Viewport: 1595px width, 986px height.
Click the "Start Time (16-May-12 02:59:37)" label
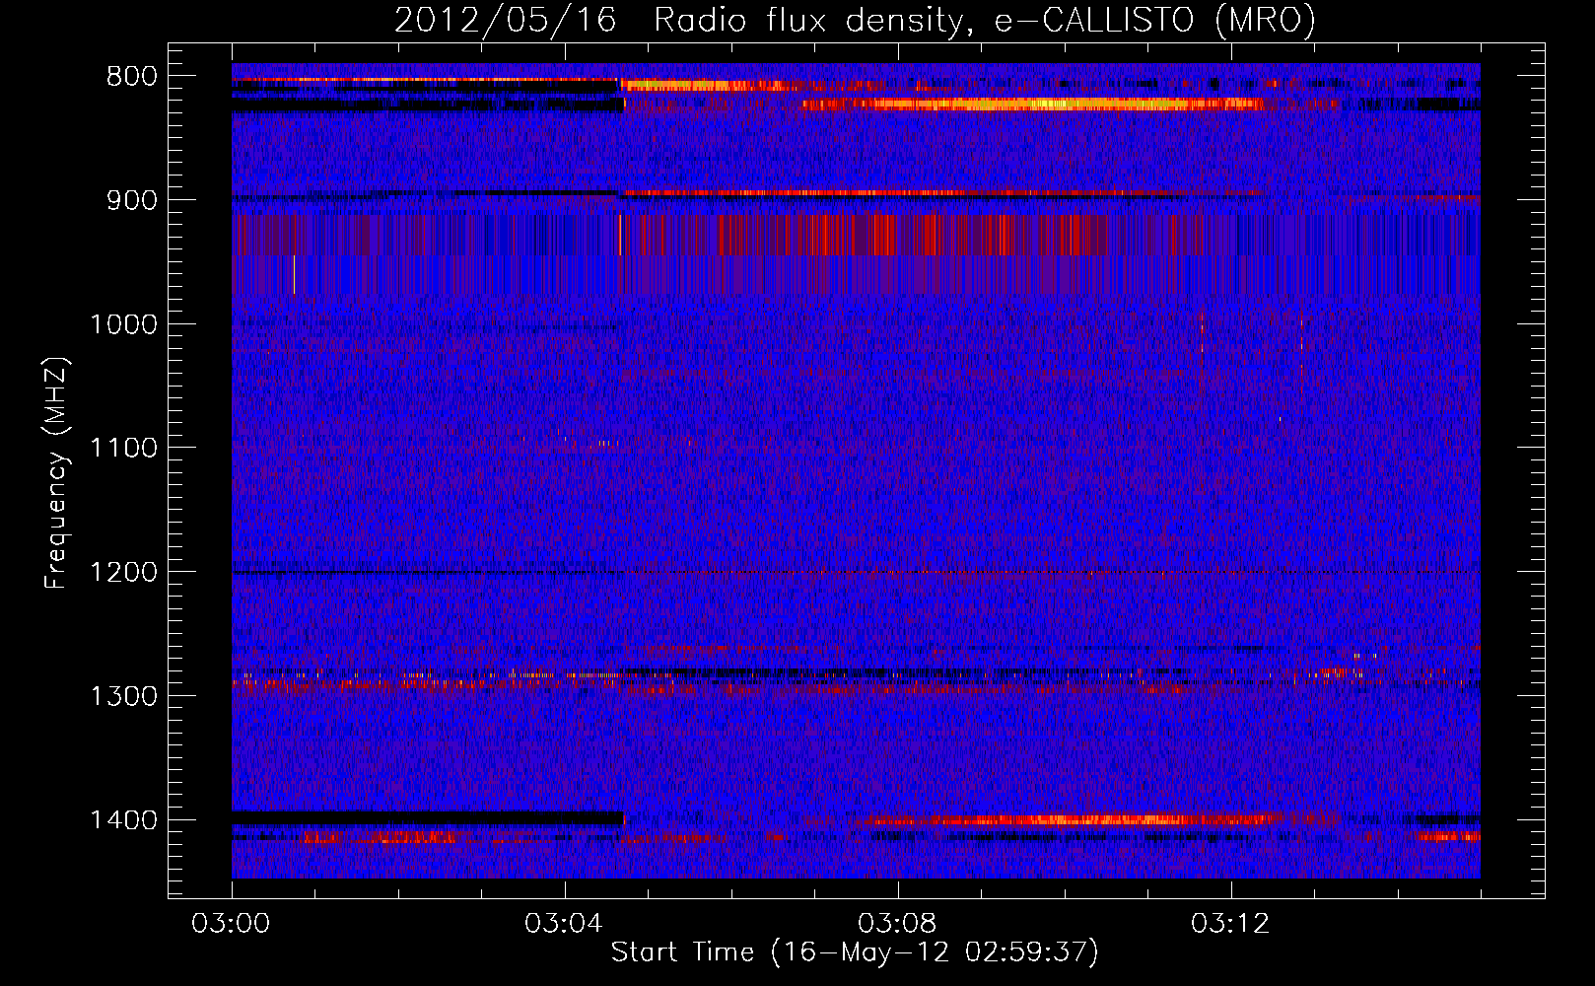(x=855, y=952)
